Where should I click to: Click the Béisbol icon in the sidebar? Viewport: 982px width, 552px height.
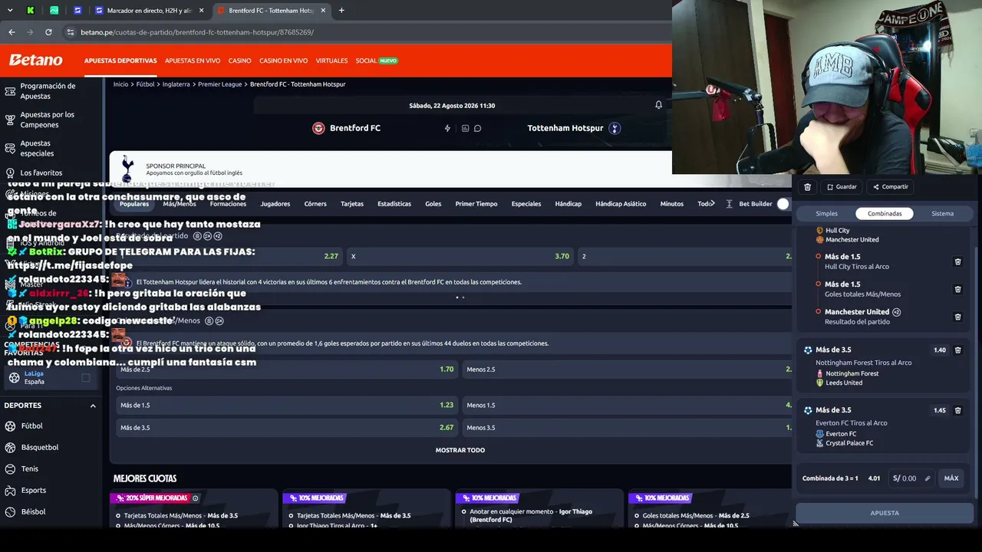(x=10, y=512)
